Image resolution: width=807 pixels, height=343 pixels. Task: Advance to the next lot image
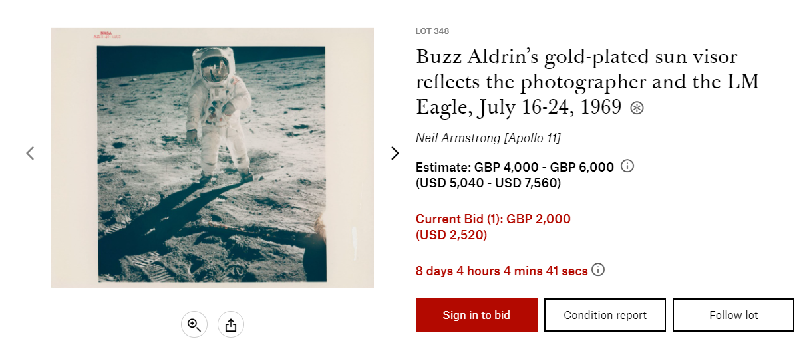click(x=395, y=153)
